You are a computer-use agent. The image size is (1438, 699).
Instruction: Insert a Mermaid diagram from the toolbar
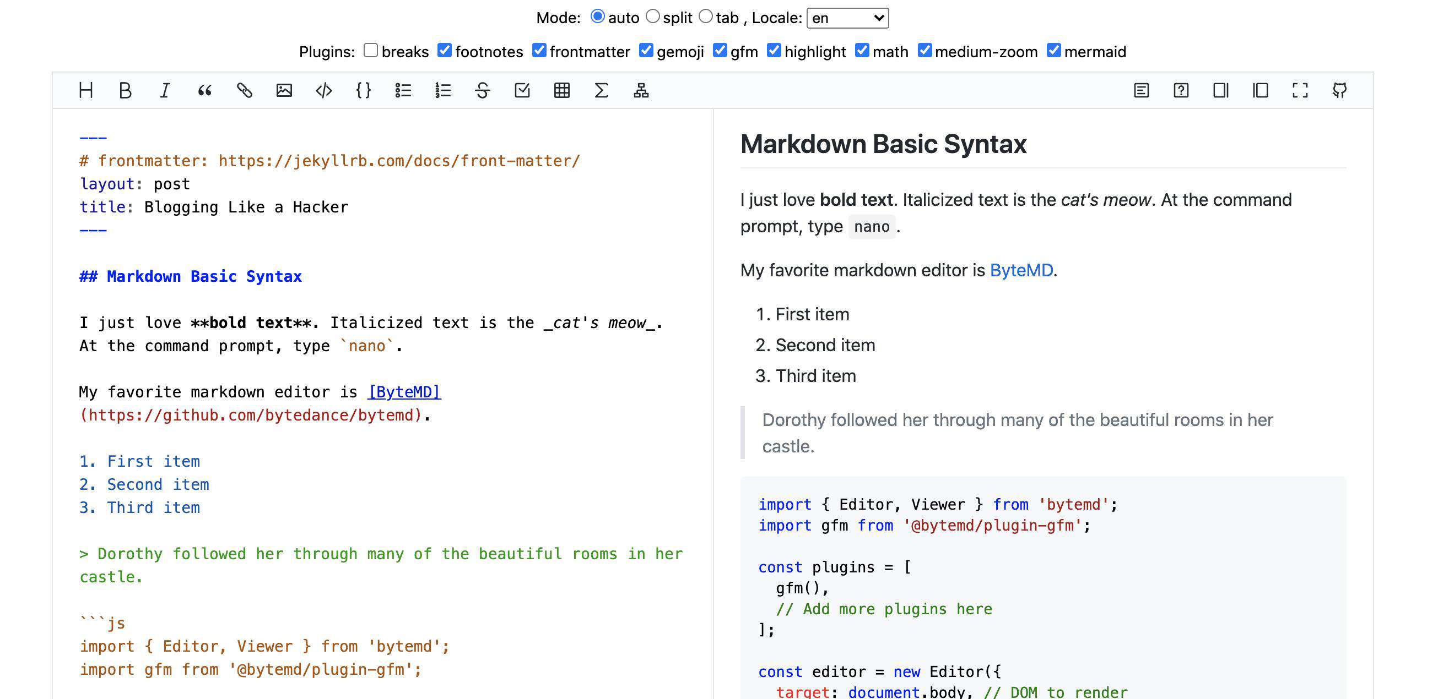[x=641, y=90]
